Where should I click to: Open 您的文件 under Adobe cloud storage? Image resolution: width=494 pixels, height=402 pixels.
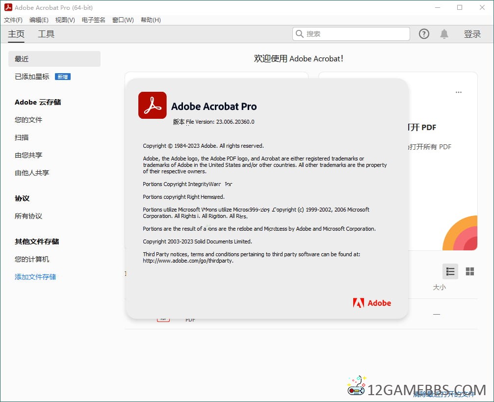[28, 120]
